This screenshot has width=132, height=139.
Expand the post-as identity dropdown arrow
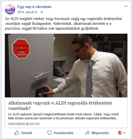pyautogui.click(x=124, y=133)
